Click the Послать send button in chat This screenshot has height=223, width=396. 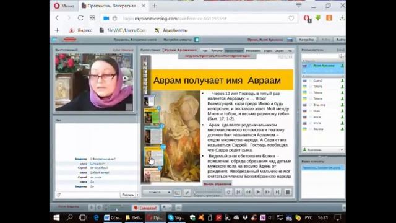pos(128,195)
